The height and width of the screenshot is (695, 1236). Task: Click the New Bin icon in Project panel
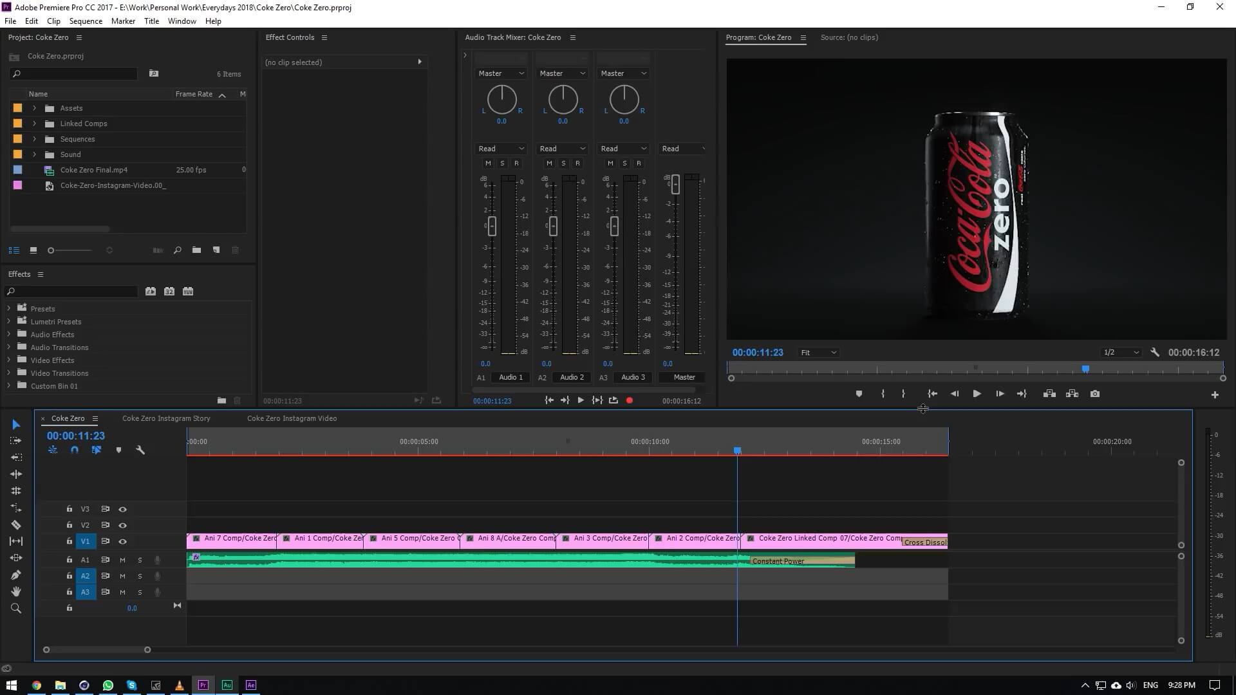point(196,250)
